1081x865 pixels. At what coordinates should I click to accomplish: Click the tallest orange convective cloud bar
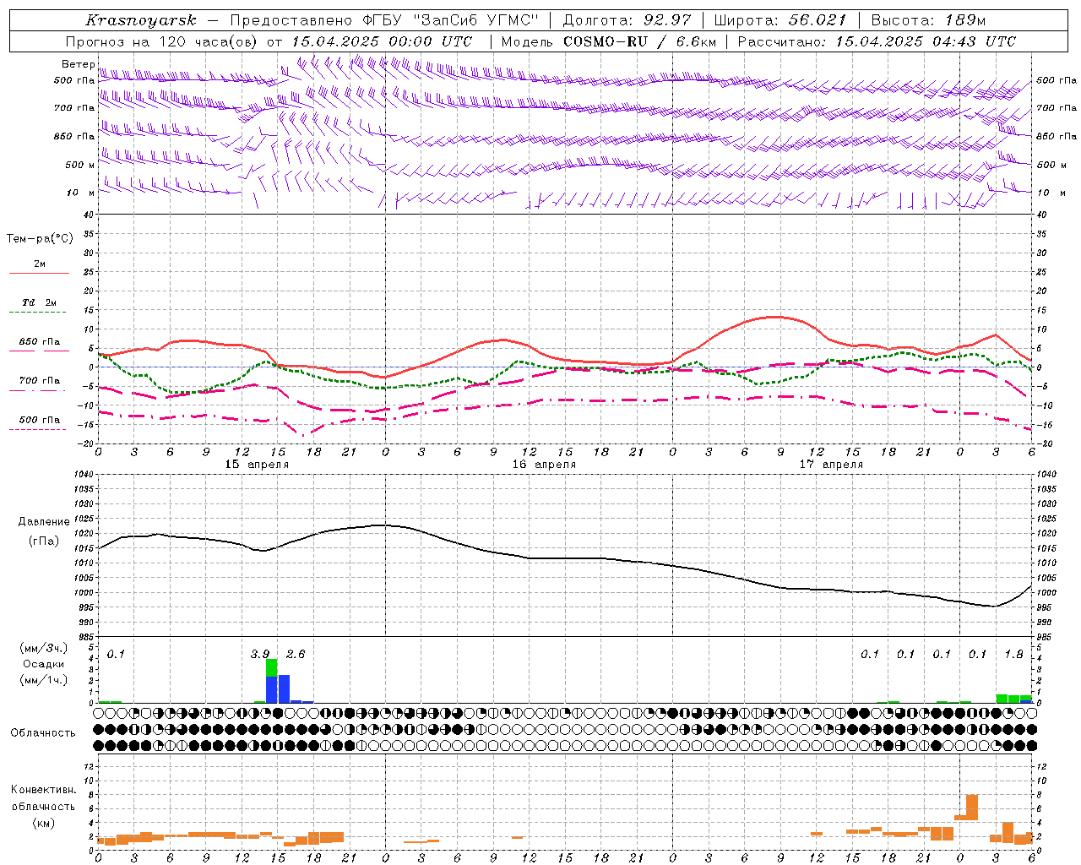[972, 808]
